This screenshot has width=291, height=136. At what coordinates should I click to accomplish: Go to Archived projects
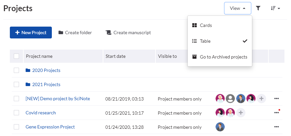223,57
